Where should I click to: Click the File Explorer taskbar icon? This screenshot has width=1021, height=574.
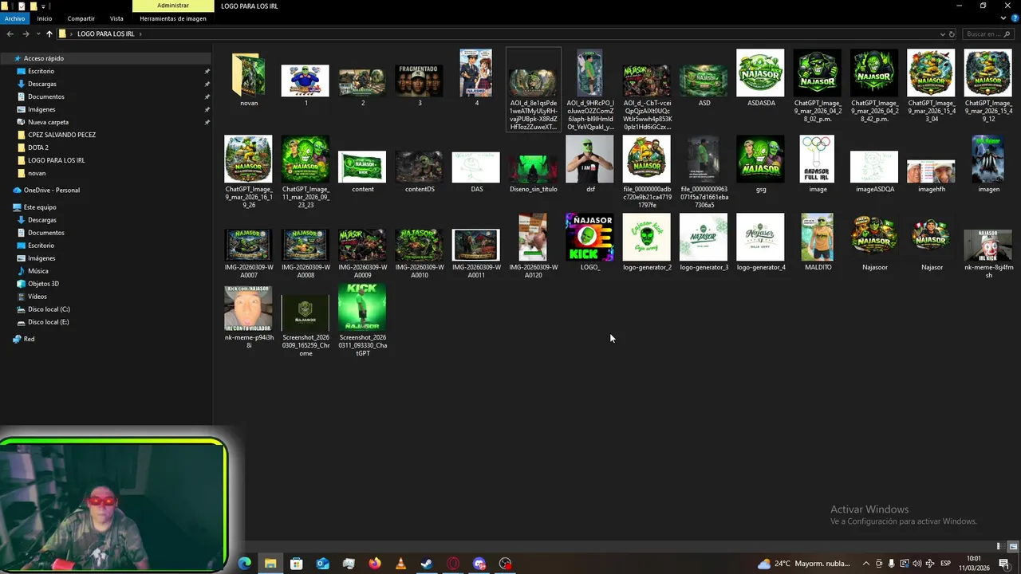(270, 564)
